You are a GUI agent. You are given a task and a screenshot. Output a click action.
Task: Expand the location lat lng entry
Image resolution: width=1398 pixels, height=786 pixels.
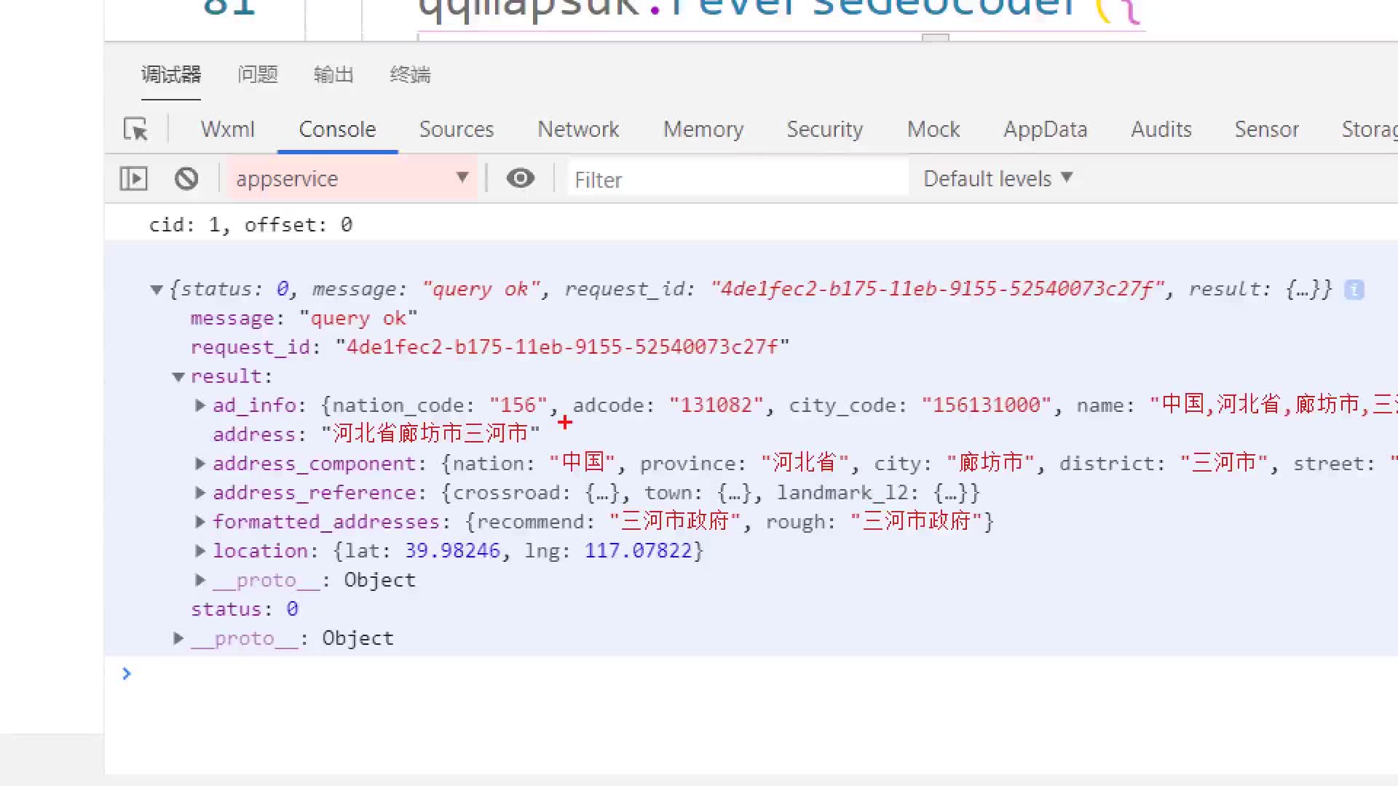[x=200, y=551]
